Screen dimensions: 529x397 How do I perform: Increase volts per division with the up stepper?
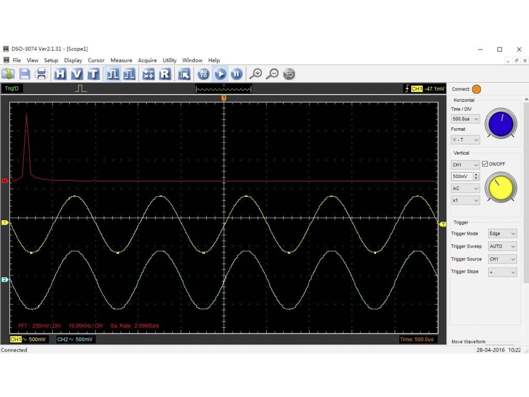[476, 174]
